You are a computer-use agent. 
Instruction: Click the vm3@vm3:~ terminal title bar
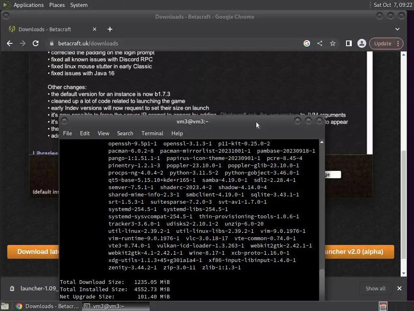[192, 121]
